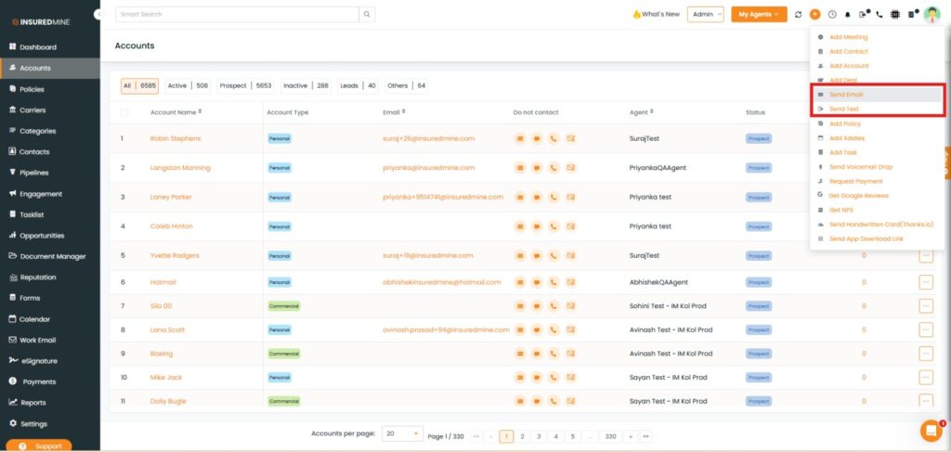This screenshot has height=452, width=951.
Task: Click the phone dialer icon in header
Action: tap(879, 15)
